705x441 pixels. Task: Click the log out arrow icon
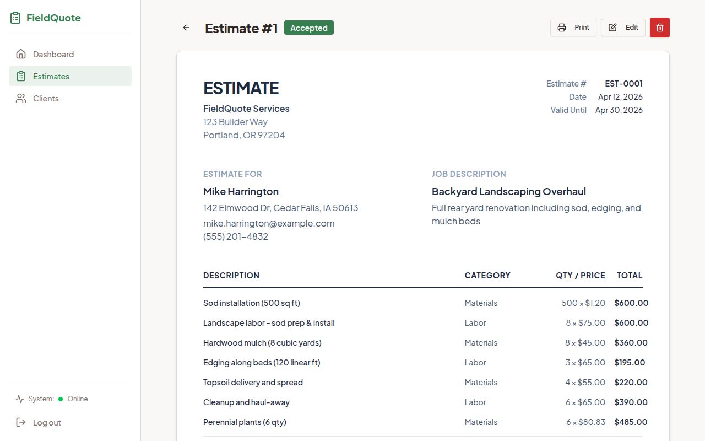pos(21,422)
